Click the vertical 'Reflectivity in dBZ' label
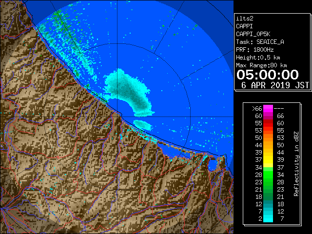This screenshot has width=312, height=234. [296, 164]
